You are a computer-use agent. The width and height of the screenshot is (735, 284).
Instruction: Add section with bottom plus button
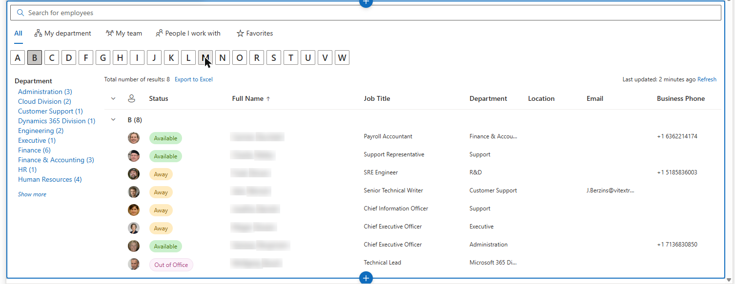[x=366, y=278]
